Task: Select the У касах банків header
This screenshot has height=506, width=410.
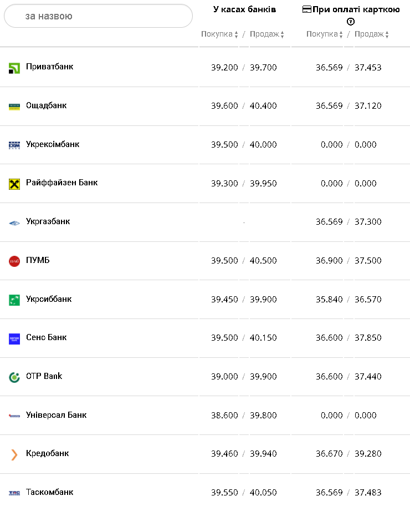Action: pos(244,9)
